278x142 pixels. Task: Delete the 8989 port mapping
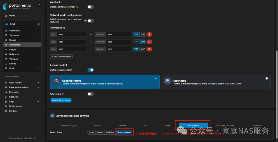click(149, 49)
